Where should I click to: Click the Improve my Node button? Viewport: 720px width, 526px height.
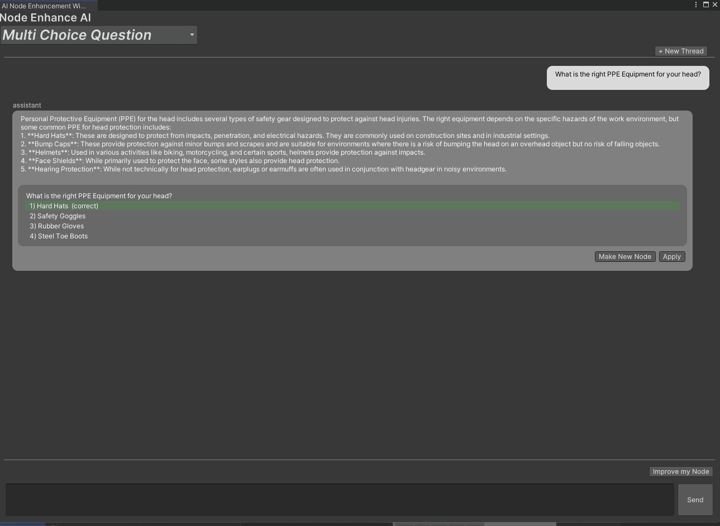tap(681, 471)
